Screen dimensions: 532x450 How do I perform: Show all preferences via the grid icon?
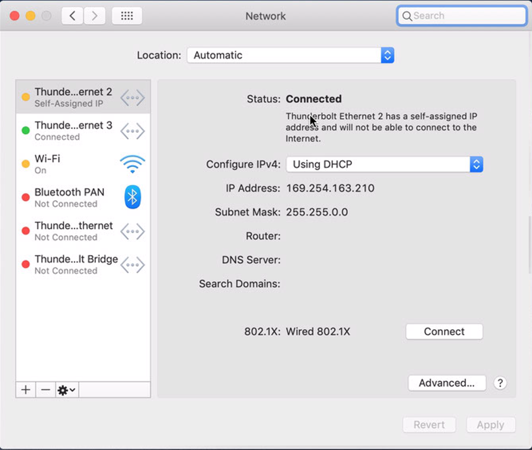[127, 16]
